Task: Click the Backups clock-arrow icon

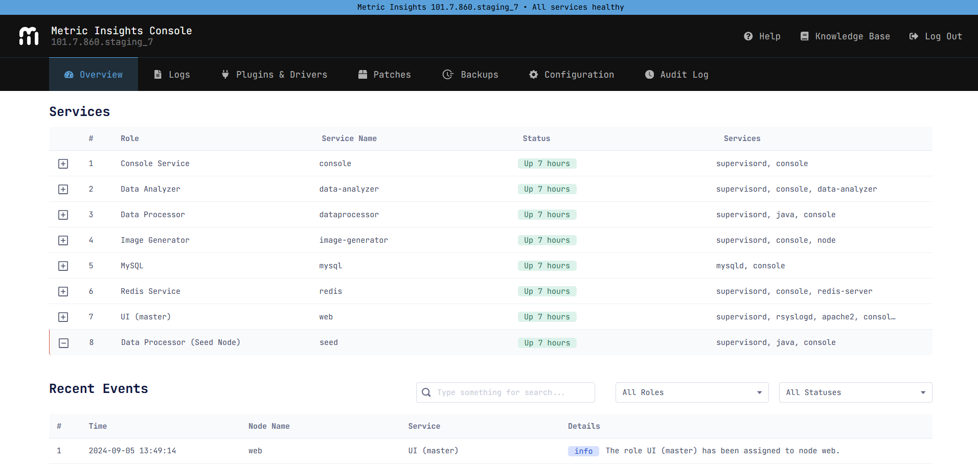Action: (447, 75)
